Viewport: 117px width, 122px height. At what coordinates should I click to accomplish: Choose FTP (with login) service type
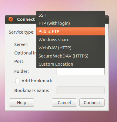pyautogui.click(x=71, y=23)
